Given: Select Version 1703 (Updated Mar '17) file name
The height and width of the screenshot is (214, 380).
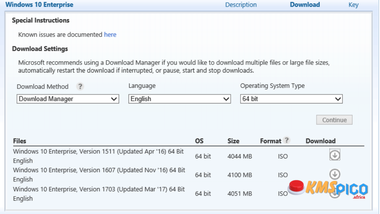Looking at the screenshot, I should coord(99,194).
